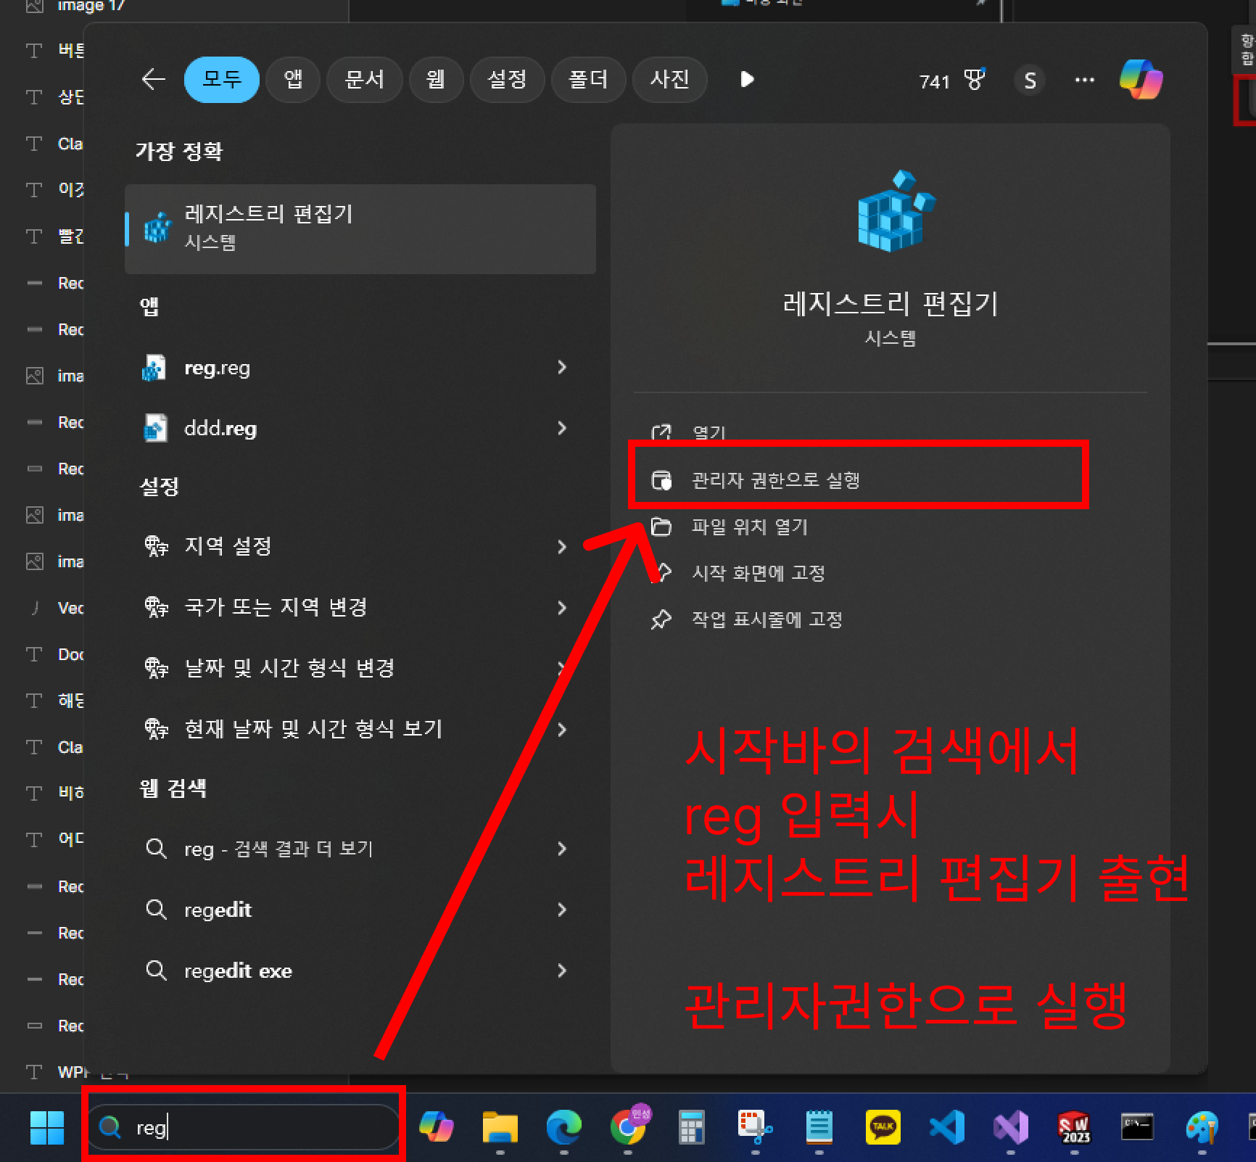This screenshot has width=1256, height=1162.
Task: Open Command Prompt taskbar icon
Action: tap(1137, 1127)
